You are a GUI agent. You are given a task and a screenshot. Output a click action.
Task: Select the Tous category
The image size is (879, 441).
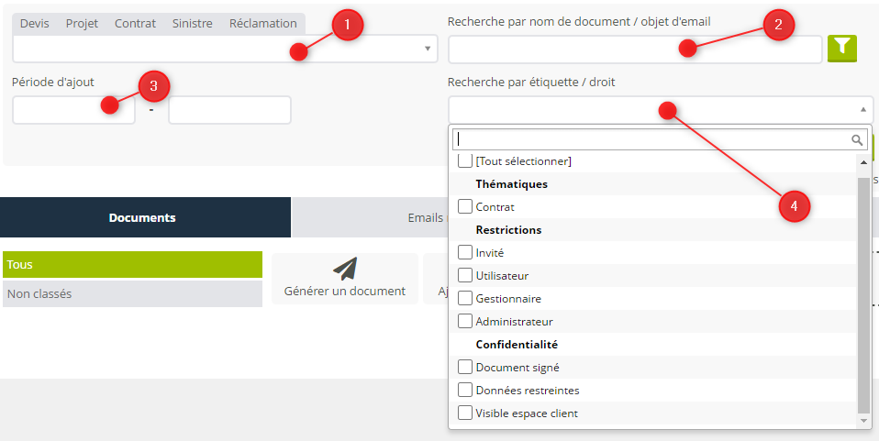pos(132,264)
